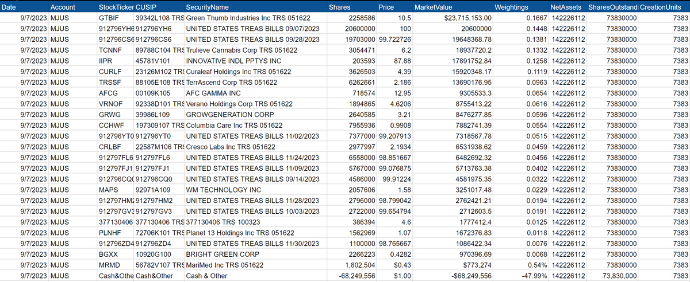Click the CreationUnits column header

[661, 7]
